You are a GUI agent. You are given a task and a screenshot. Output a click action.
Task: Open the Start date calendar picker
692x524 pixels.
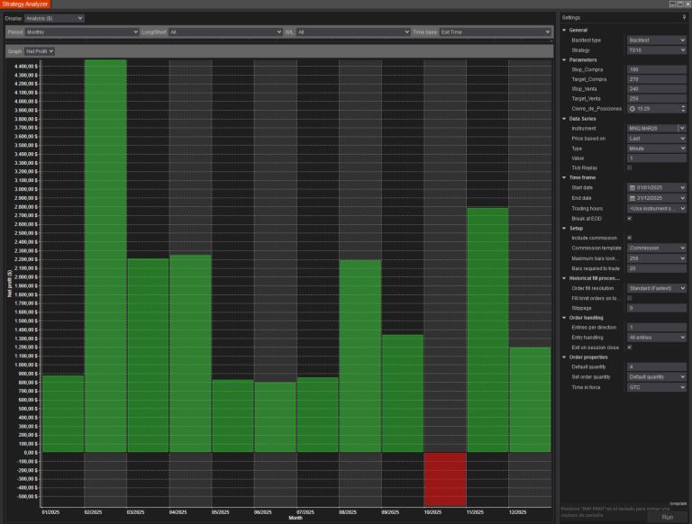tap(632, 187)
